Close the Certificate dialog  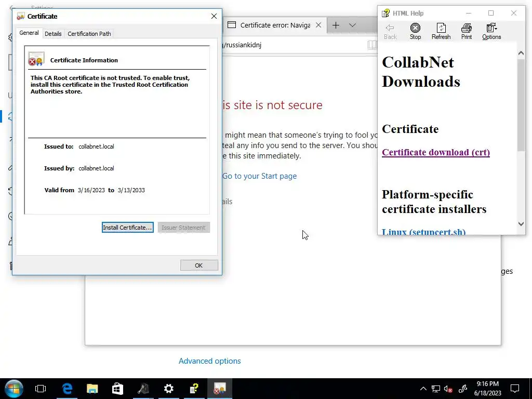pyautogui.click(x=214, y=16)
